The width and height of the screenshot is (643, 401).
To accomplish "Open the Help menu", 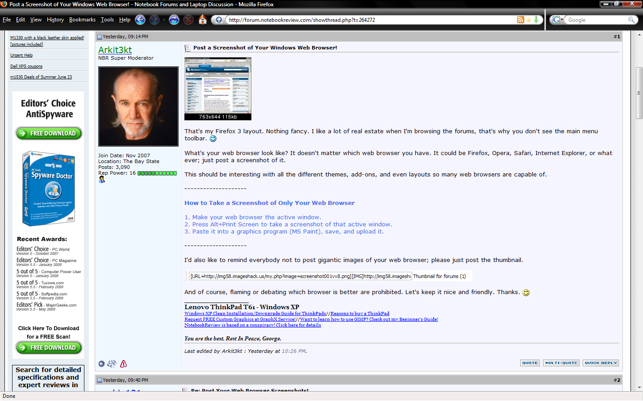I will 125,20.
